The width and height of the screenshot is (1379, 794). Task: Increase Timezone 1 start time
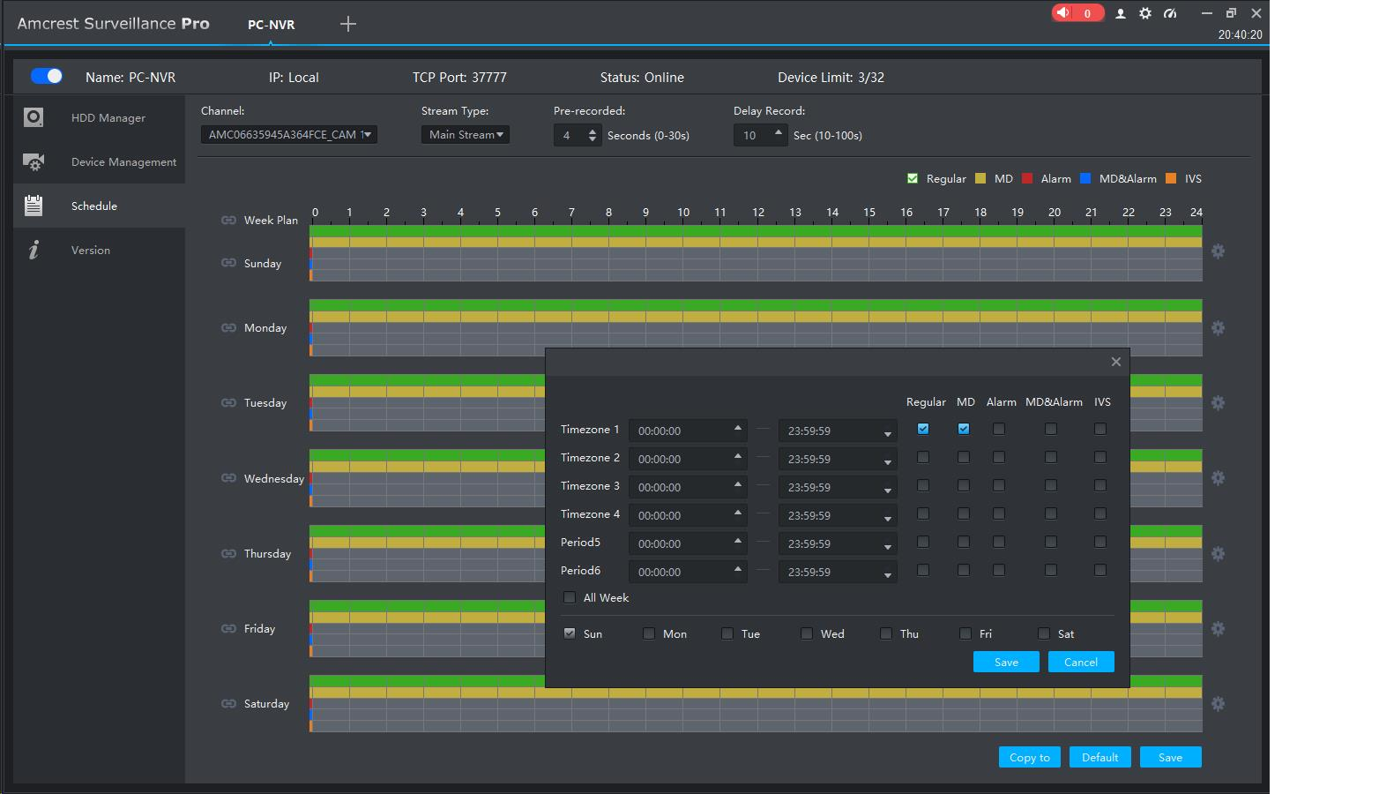(x=738, y=428)
